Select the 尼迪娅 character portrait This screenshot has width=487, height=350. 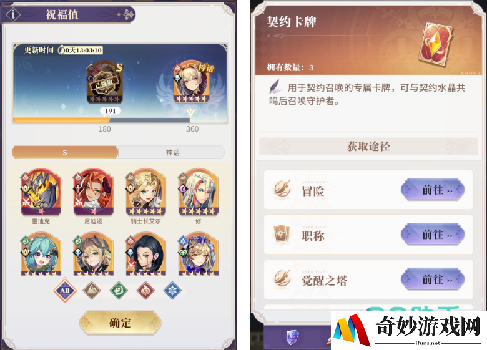[93, 192]
